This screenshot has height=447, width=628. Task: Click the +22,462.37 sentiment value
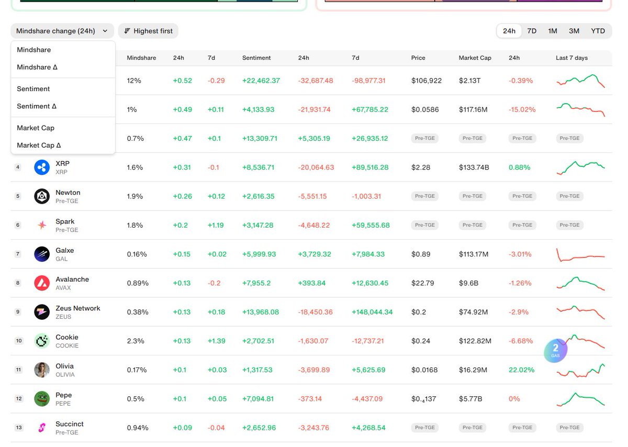[261, 81]
